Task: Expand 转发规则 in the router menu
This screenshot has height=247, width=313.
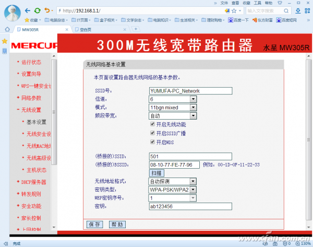Action: pos(31,194)
